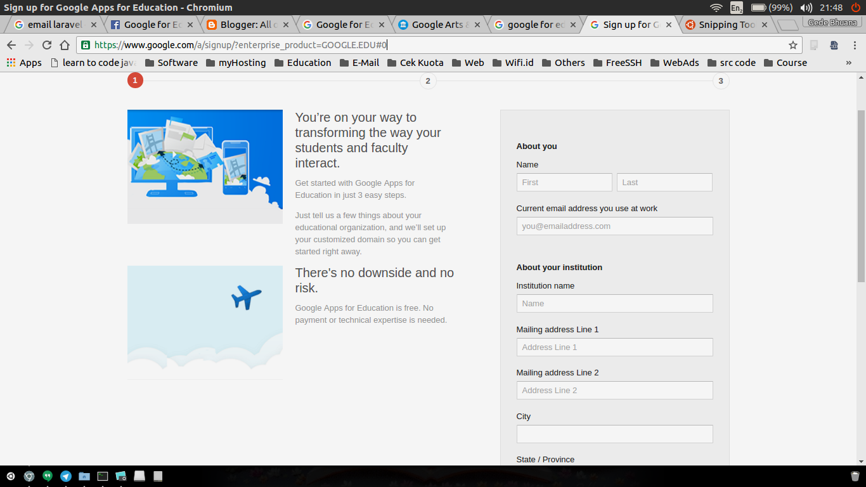This screenshot has width=866, height=487.
Task: Open a new tab with the blank tab button
Action: (788, 25)
